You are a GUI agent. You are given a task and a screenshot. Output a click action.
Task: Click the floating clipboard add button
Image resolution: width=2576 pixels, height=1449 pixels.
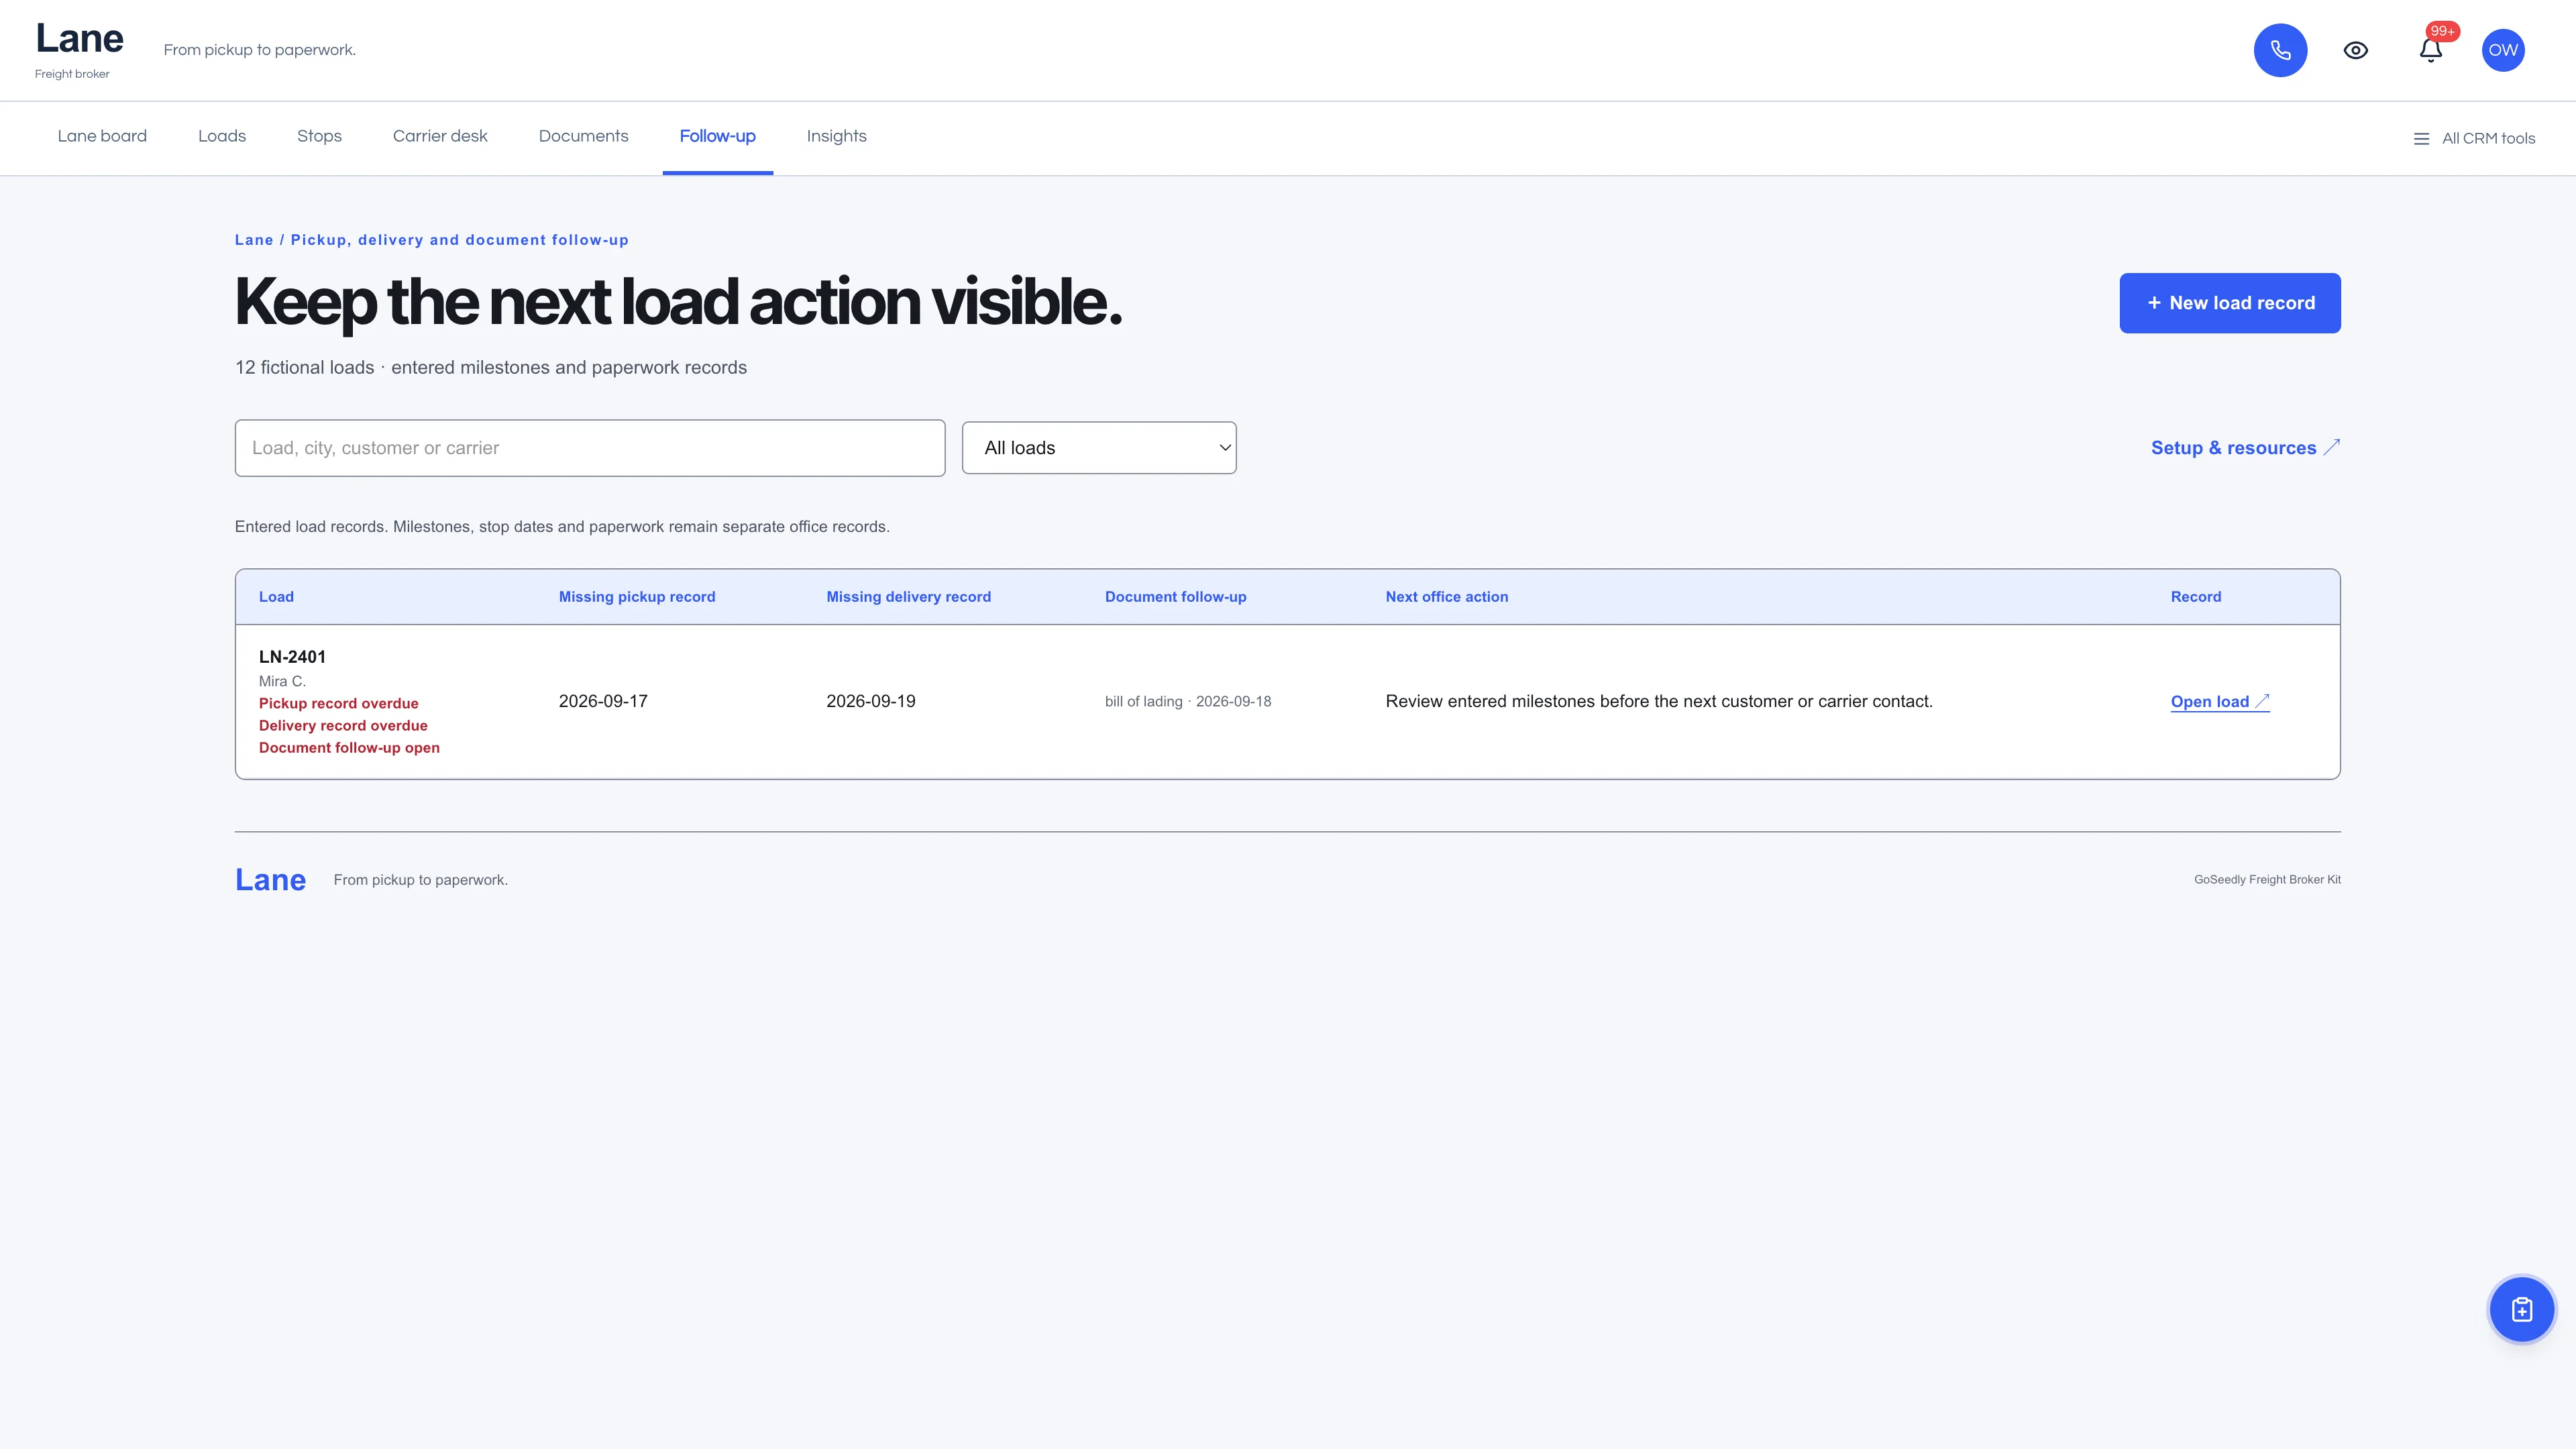[x=2521, y=1309]
